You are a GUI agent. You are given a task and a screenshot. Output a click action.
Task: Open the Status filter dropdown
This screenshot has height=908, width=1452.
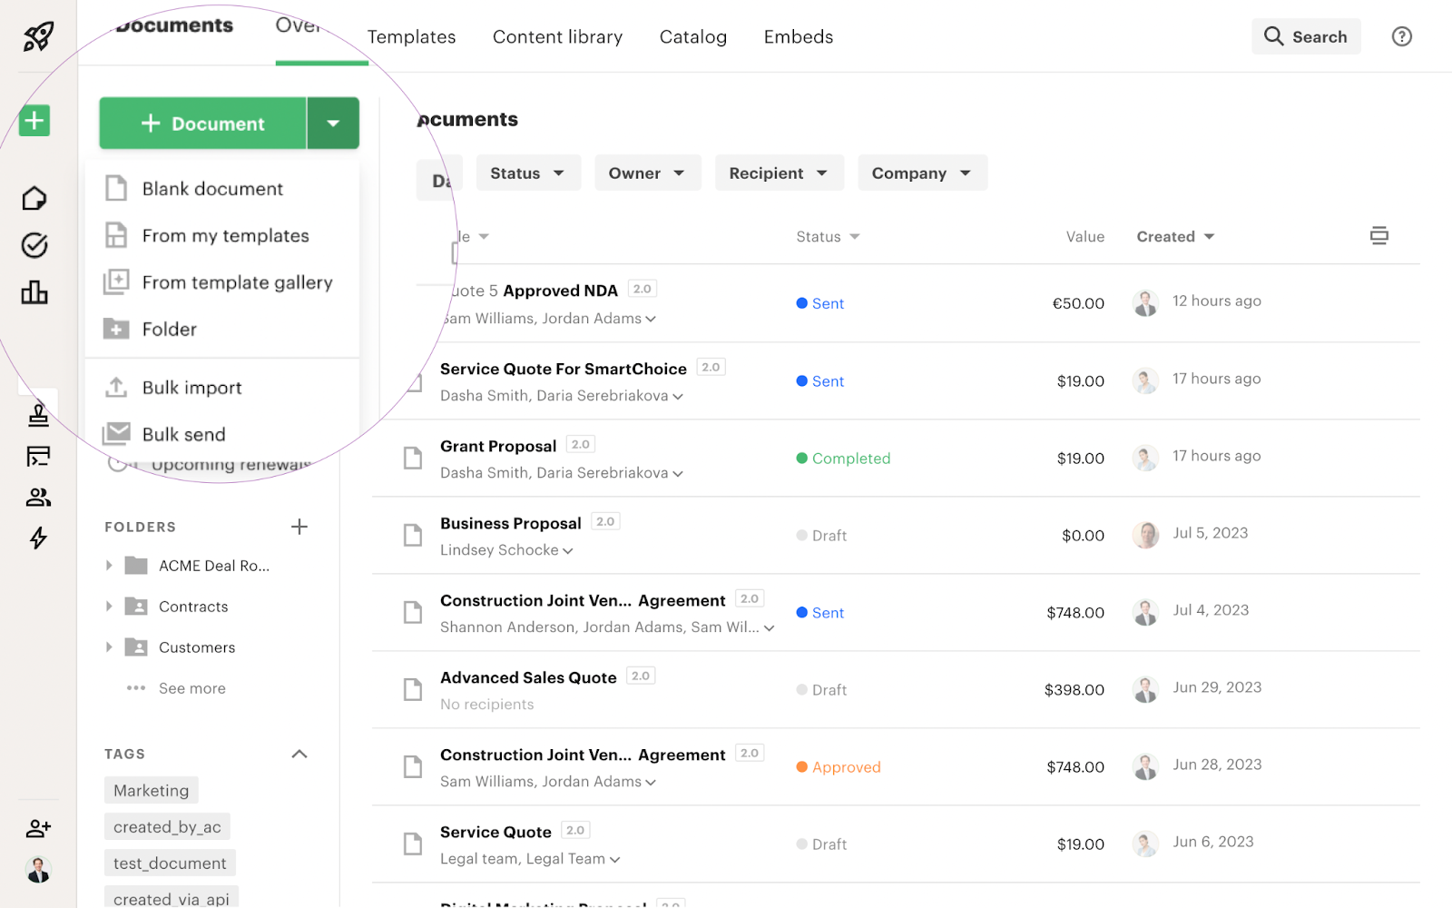(527, 173)
